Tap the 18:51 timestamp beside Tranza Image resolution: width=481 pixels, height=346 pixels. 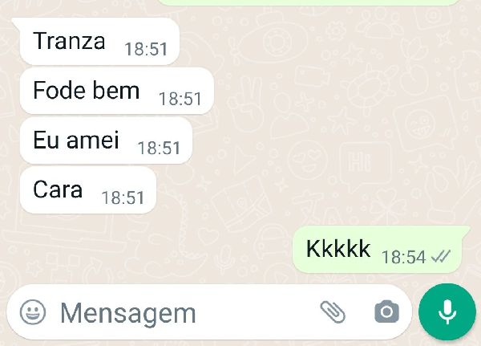tap(146, 49)
